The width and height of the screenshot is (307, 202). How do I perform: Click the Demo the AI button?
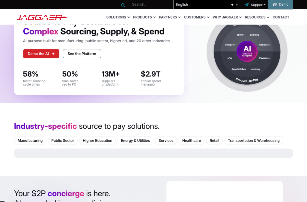(41, 54)
